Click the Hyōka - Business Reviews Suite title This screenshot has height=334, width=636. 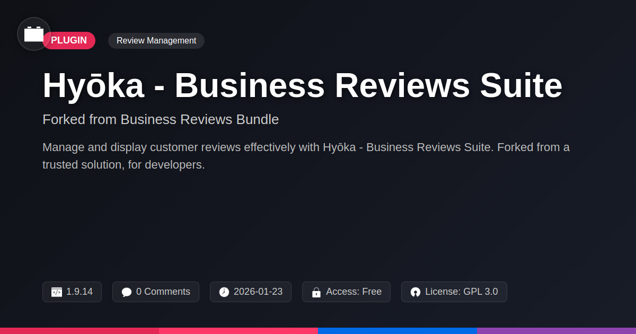pyautogui.click(x=302, y=85)
